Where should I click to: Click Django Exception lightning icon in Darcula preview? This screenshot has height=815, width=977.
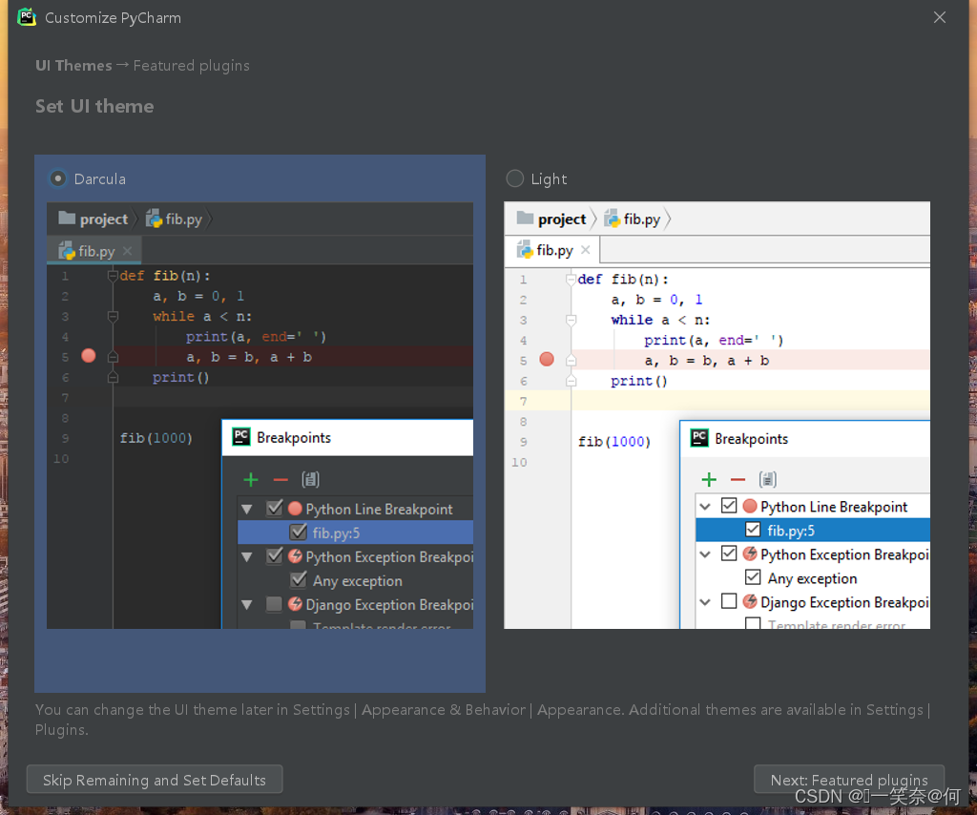[296, 604]
